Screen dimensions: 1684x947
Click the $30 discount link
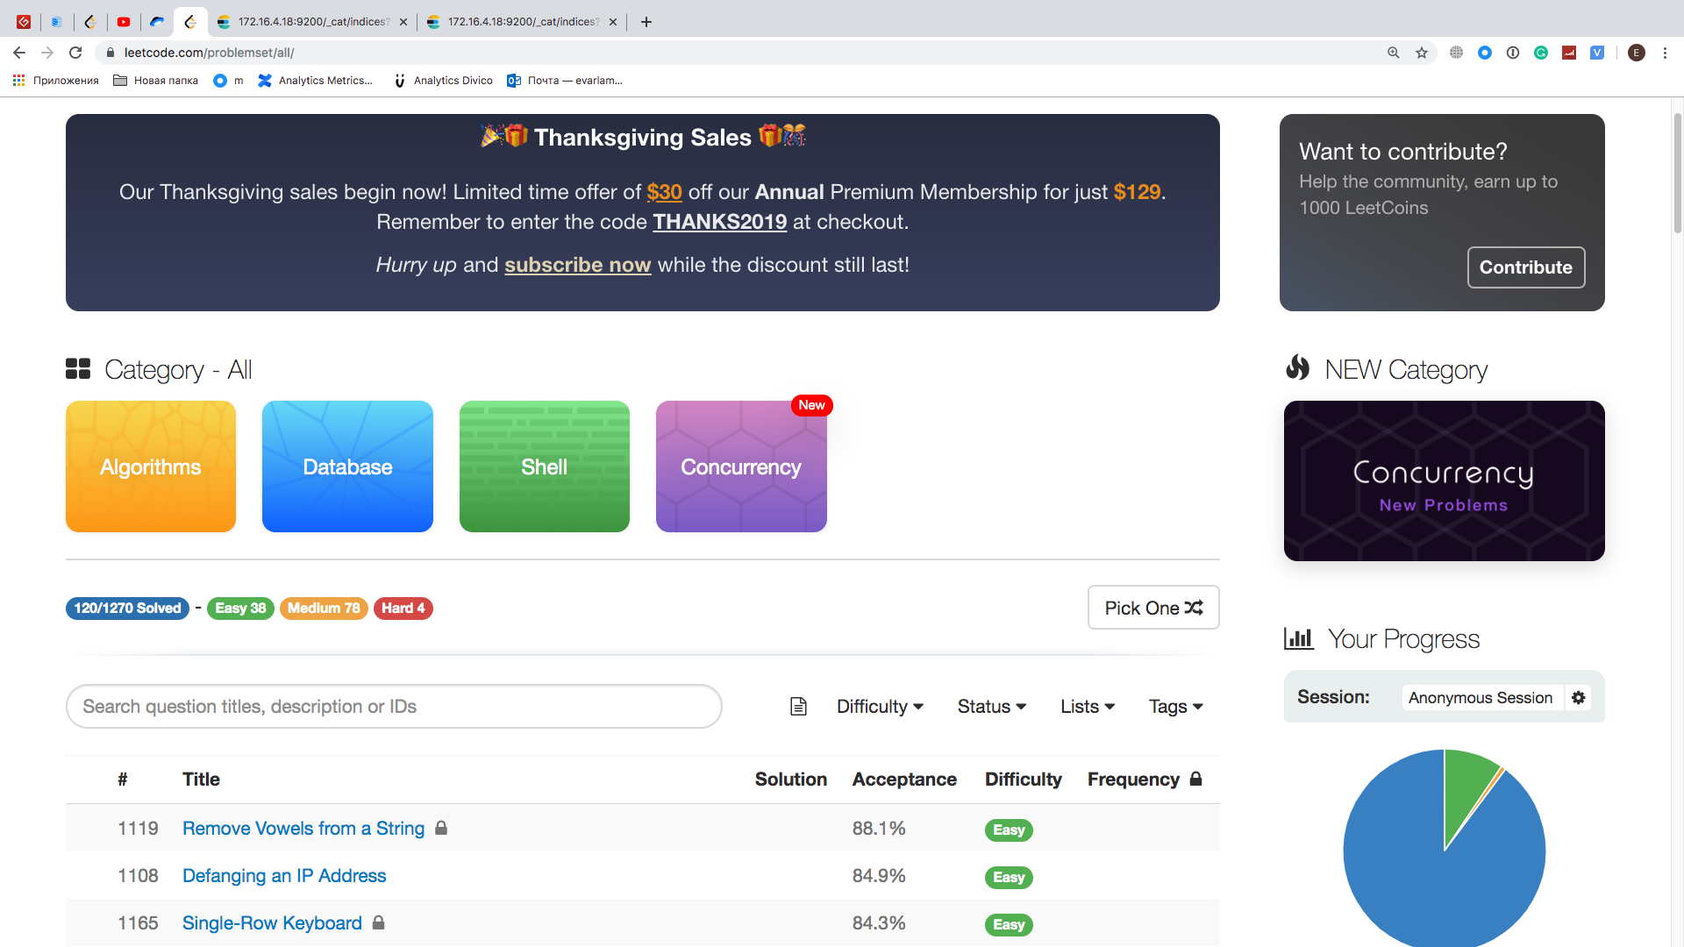(x=664, y=192)
